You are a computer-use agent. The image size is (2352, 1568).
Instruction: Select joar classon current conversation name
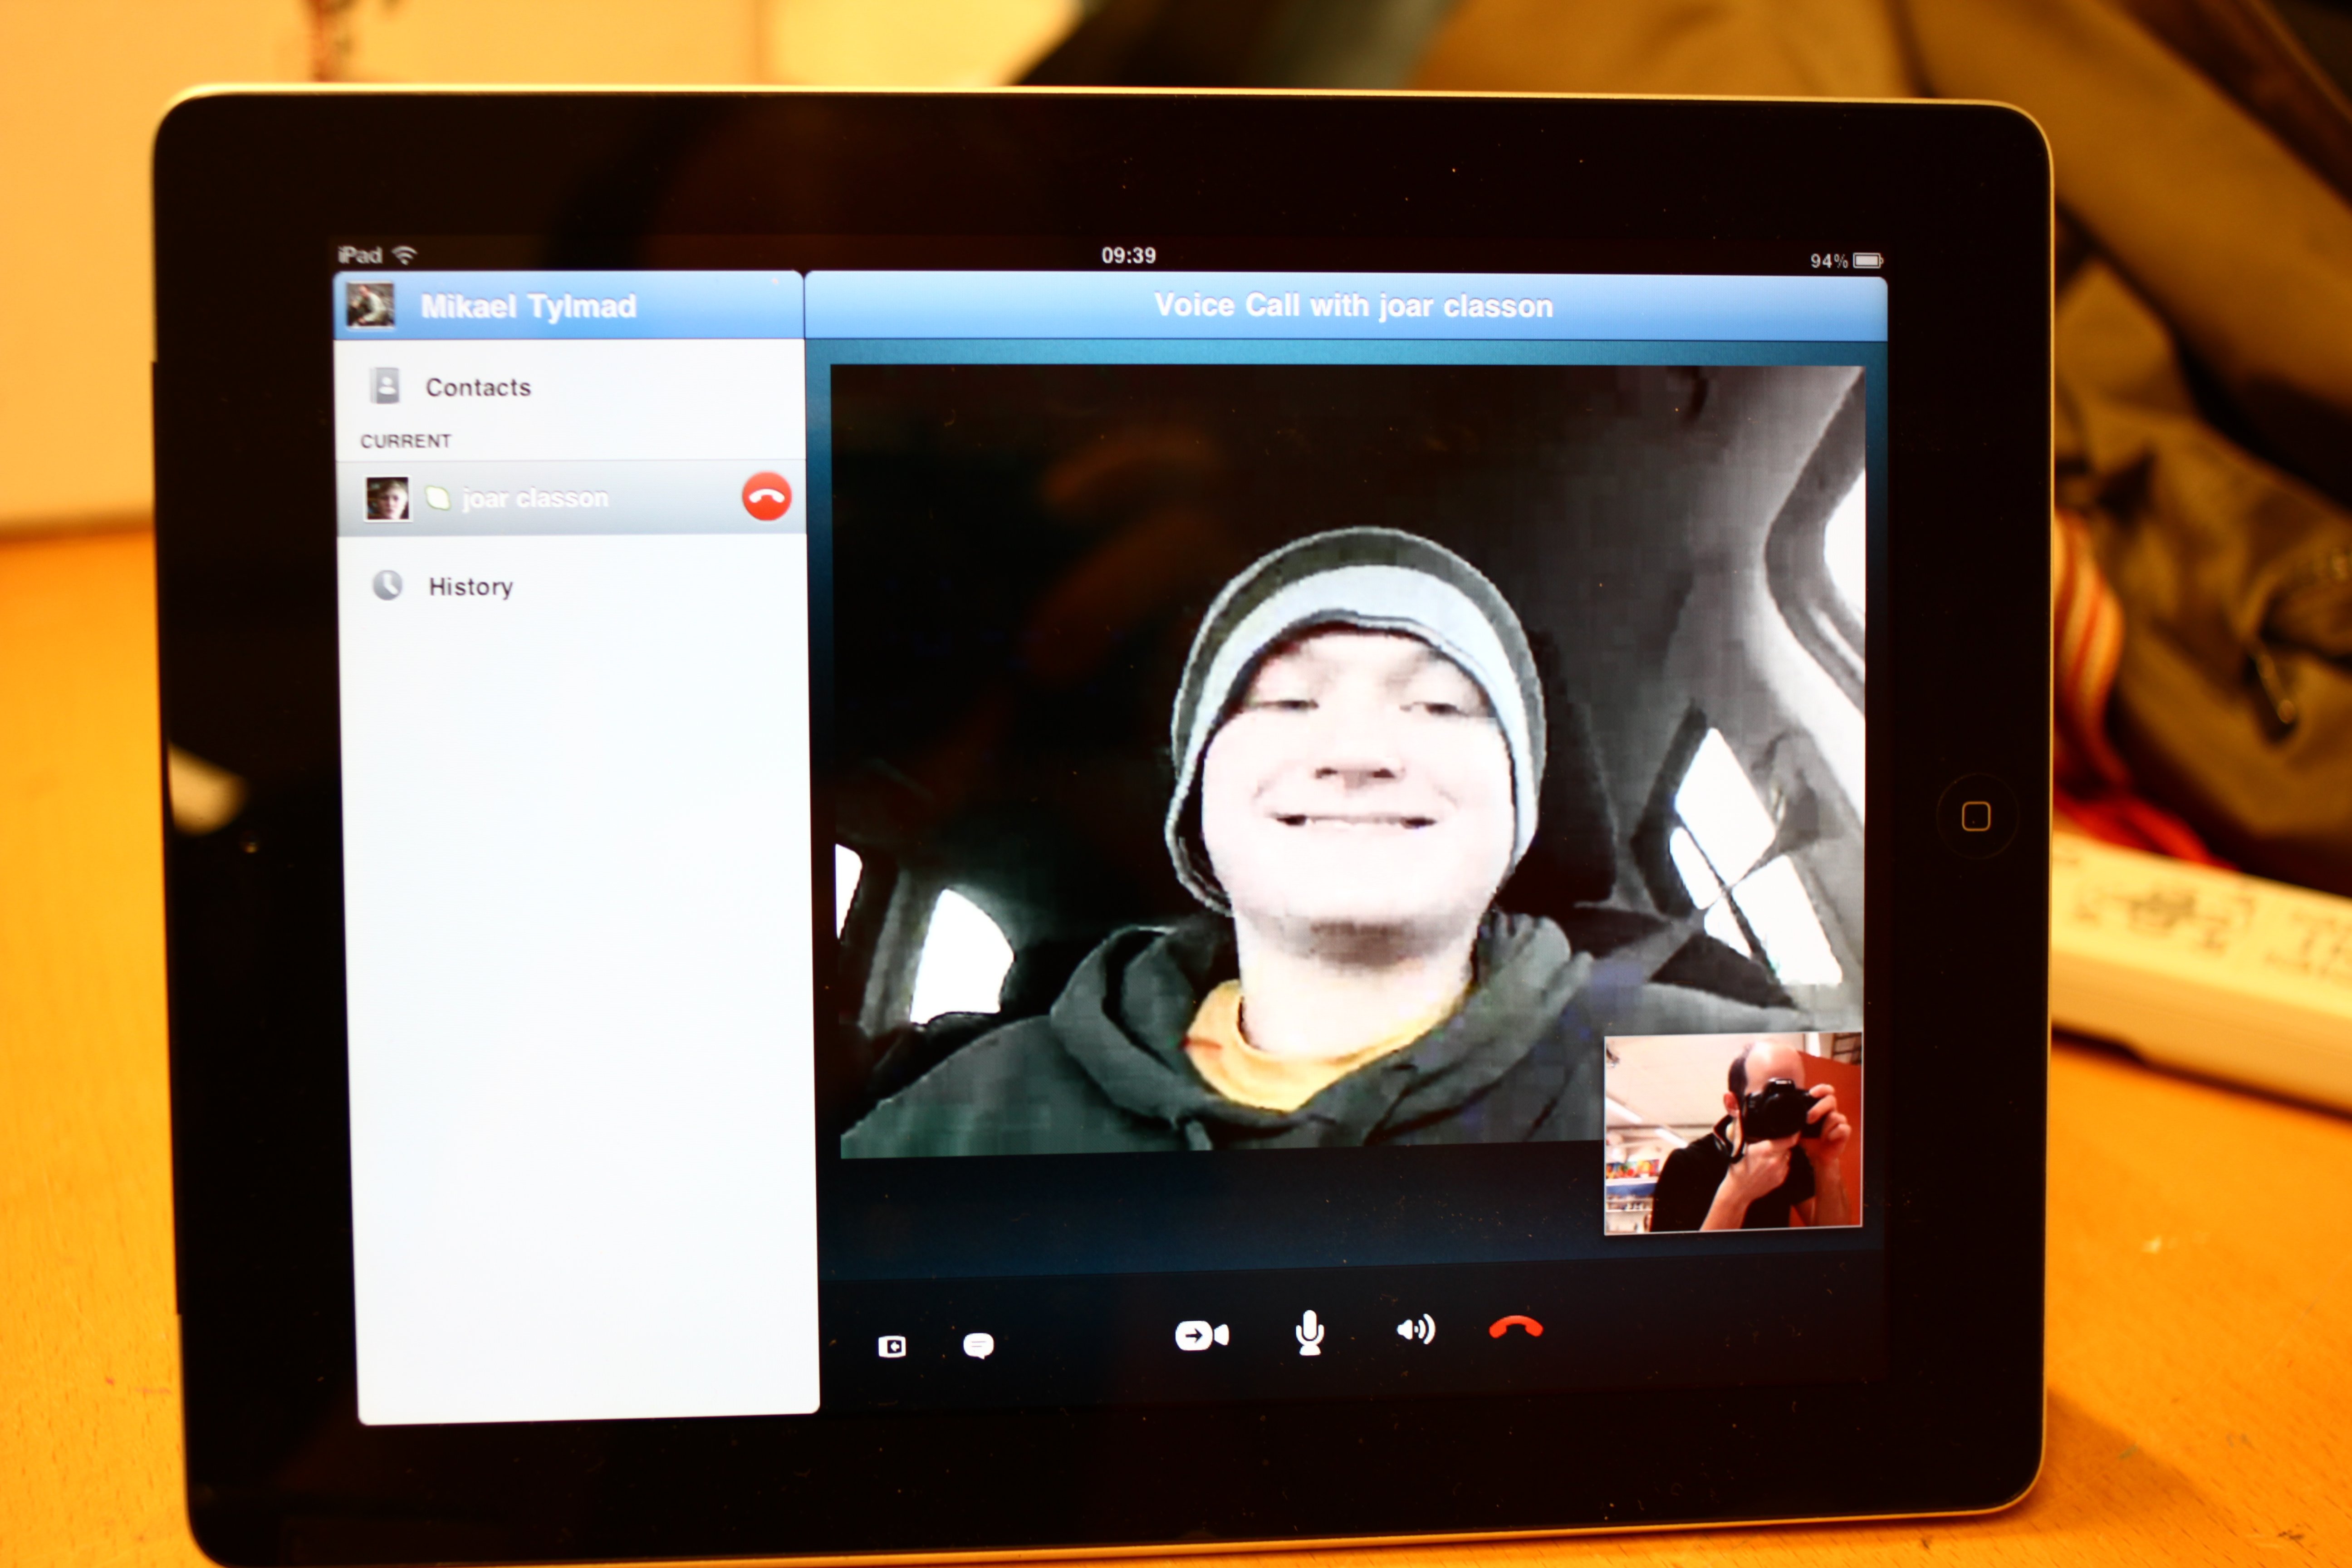point(535,498)
